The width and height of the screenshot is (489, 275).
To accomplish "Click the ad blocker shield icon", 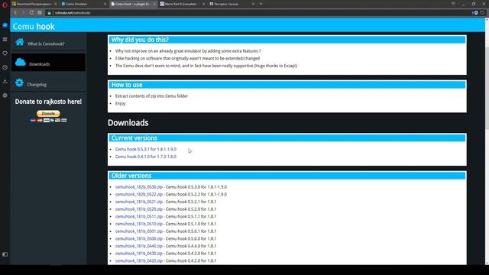I will tap(475, 13).
